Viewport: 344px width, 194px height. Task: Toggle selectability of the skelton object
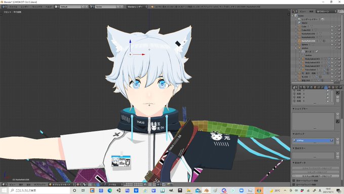pos(336,48)
